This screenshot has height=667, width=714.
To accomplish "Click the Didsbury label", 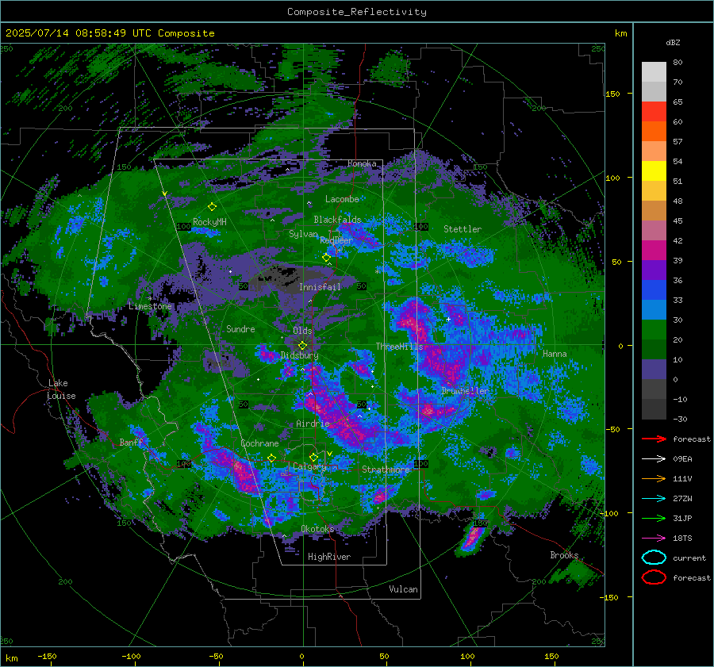I will tap(300, 355).
